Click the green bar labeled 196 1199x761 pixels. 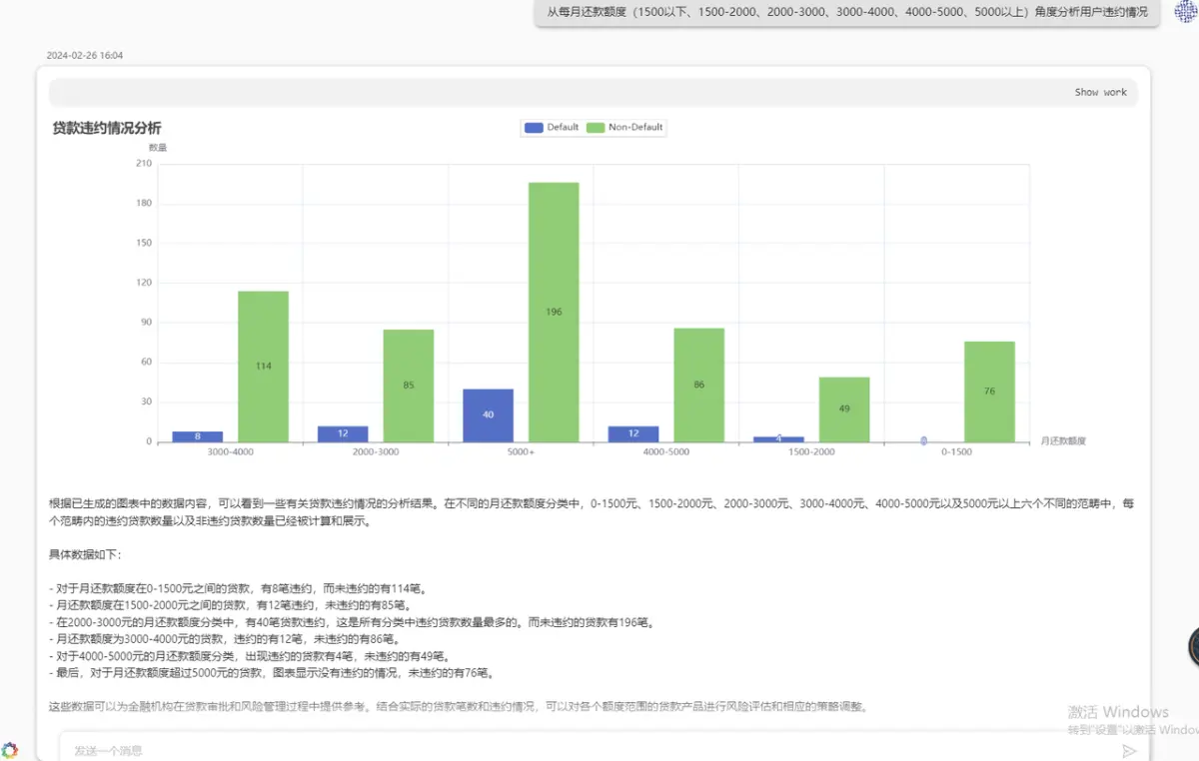tap(554, 312)
